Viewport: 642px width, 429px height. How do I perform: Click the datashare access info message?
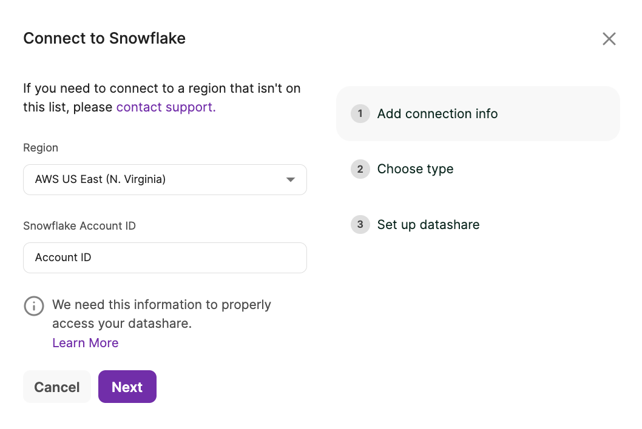(x=161, y=314)
